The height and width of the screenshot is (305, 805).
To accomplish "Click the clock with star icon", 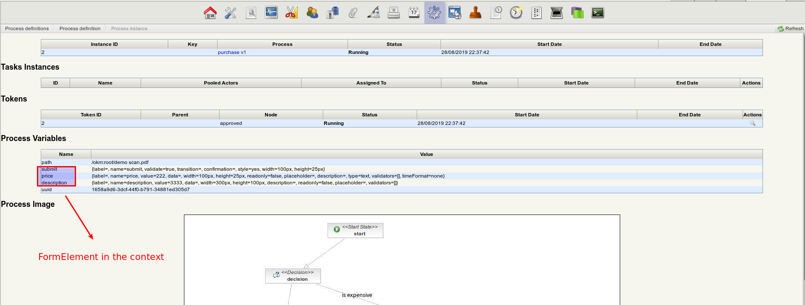I will (516, 13).
